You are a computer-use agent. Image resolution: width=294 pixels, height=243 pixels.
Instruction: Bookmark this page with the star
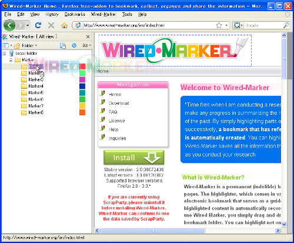[x=219, y=25]
